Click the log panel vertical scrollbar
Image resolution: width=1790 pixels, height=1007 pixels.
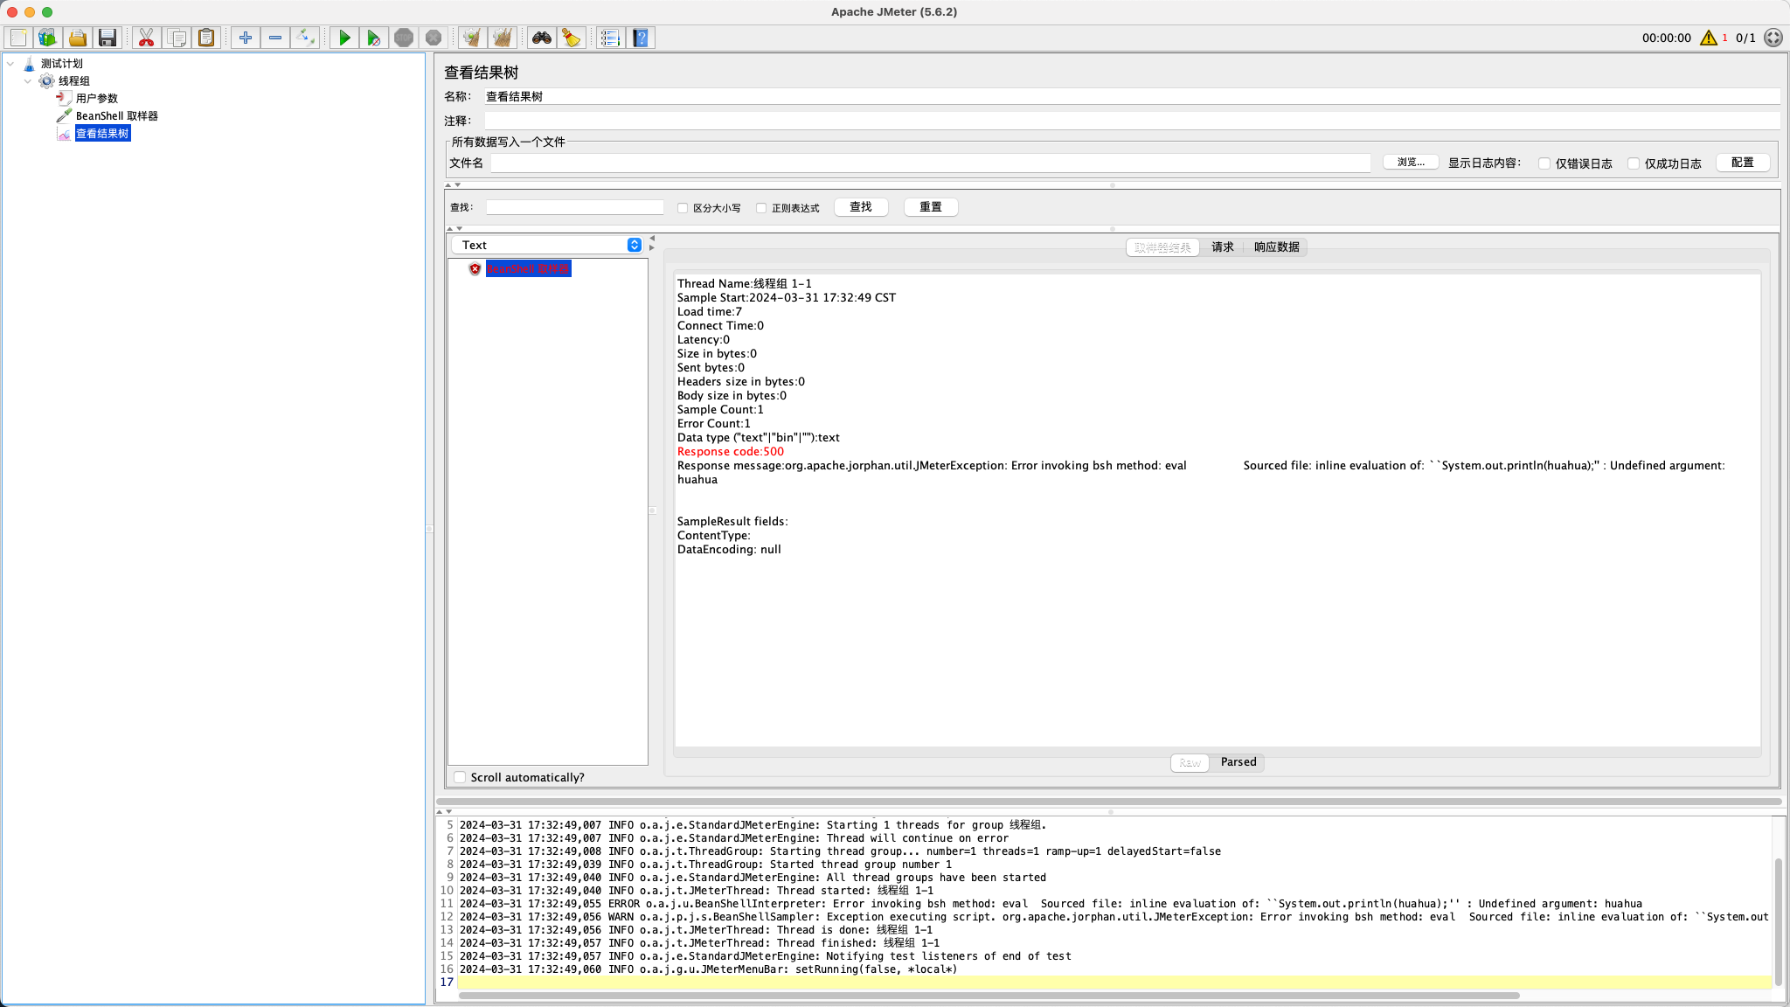point(1778,921)
